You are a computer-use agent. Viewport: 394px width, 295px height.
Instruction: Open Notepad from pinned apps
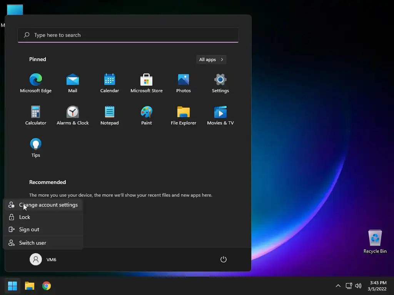(x=110, y=115)
